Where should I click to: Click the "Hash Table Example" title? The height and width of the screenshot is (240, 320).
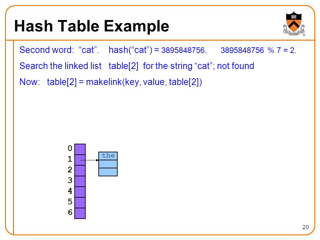(x=92, y=26)
